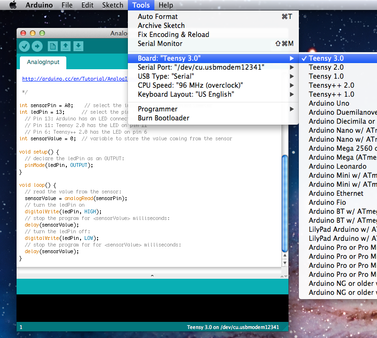Choose Burn Bootloader
Screen dimensions: 377x338
pyautogui.click(x=213, y=118)
